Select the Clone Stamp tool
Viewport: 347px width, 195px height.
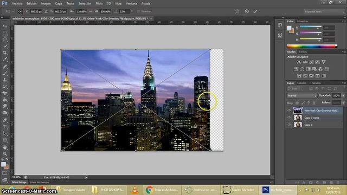tap(5, 80)
